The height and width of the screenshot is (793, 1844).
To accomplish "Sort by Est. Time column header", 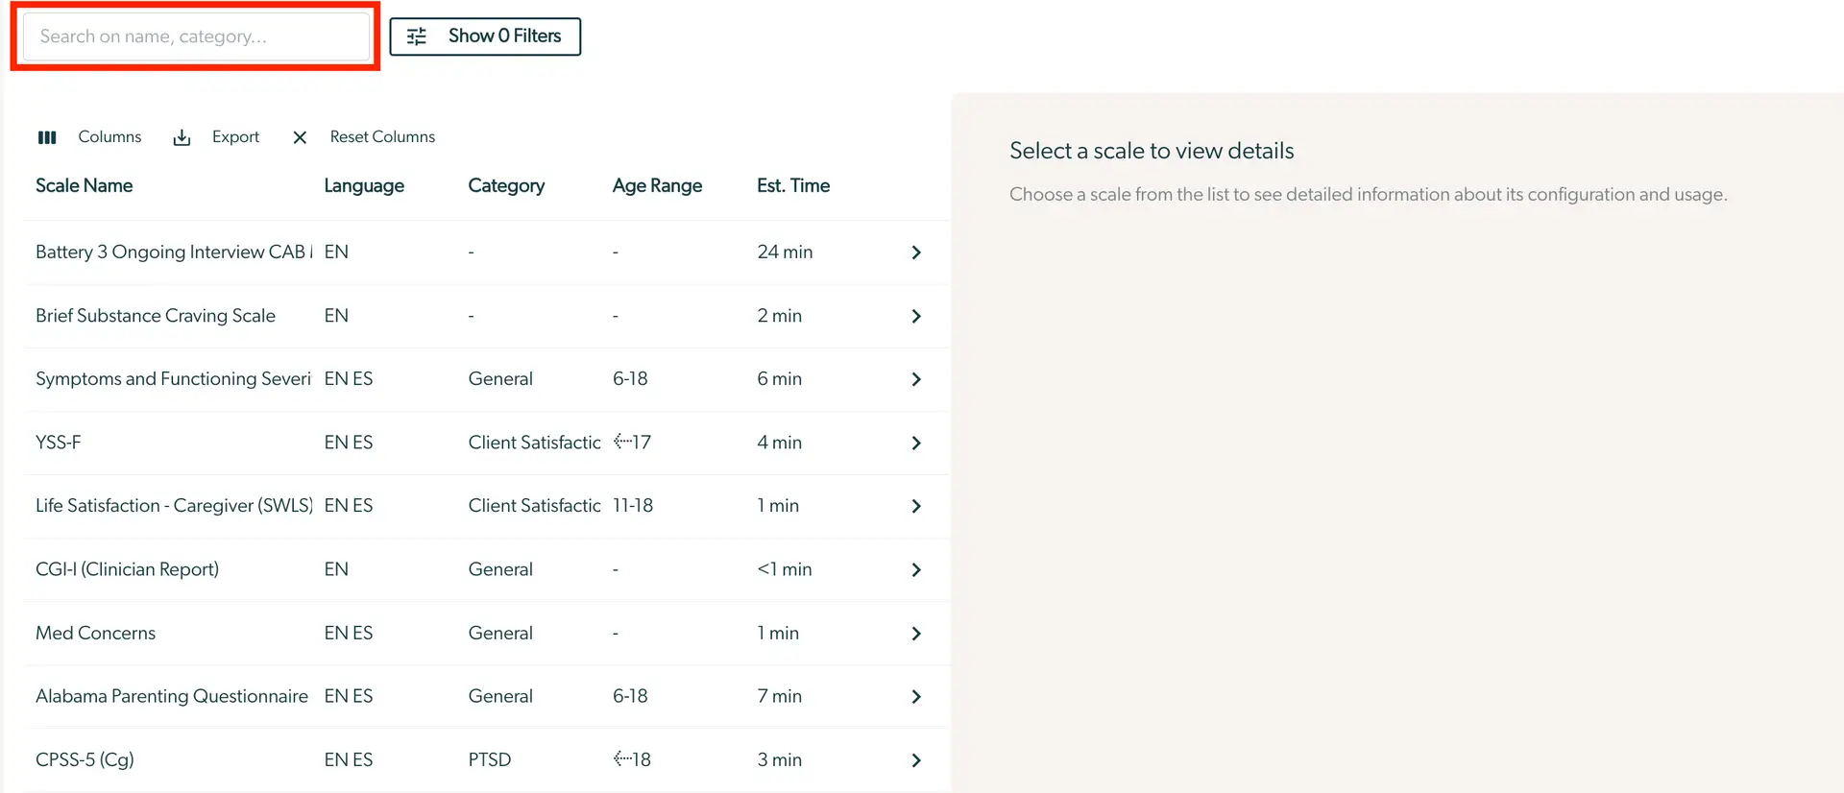I will (x=793, y=185).
